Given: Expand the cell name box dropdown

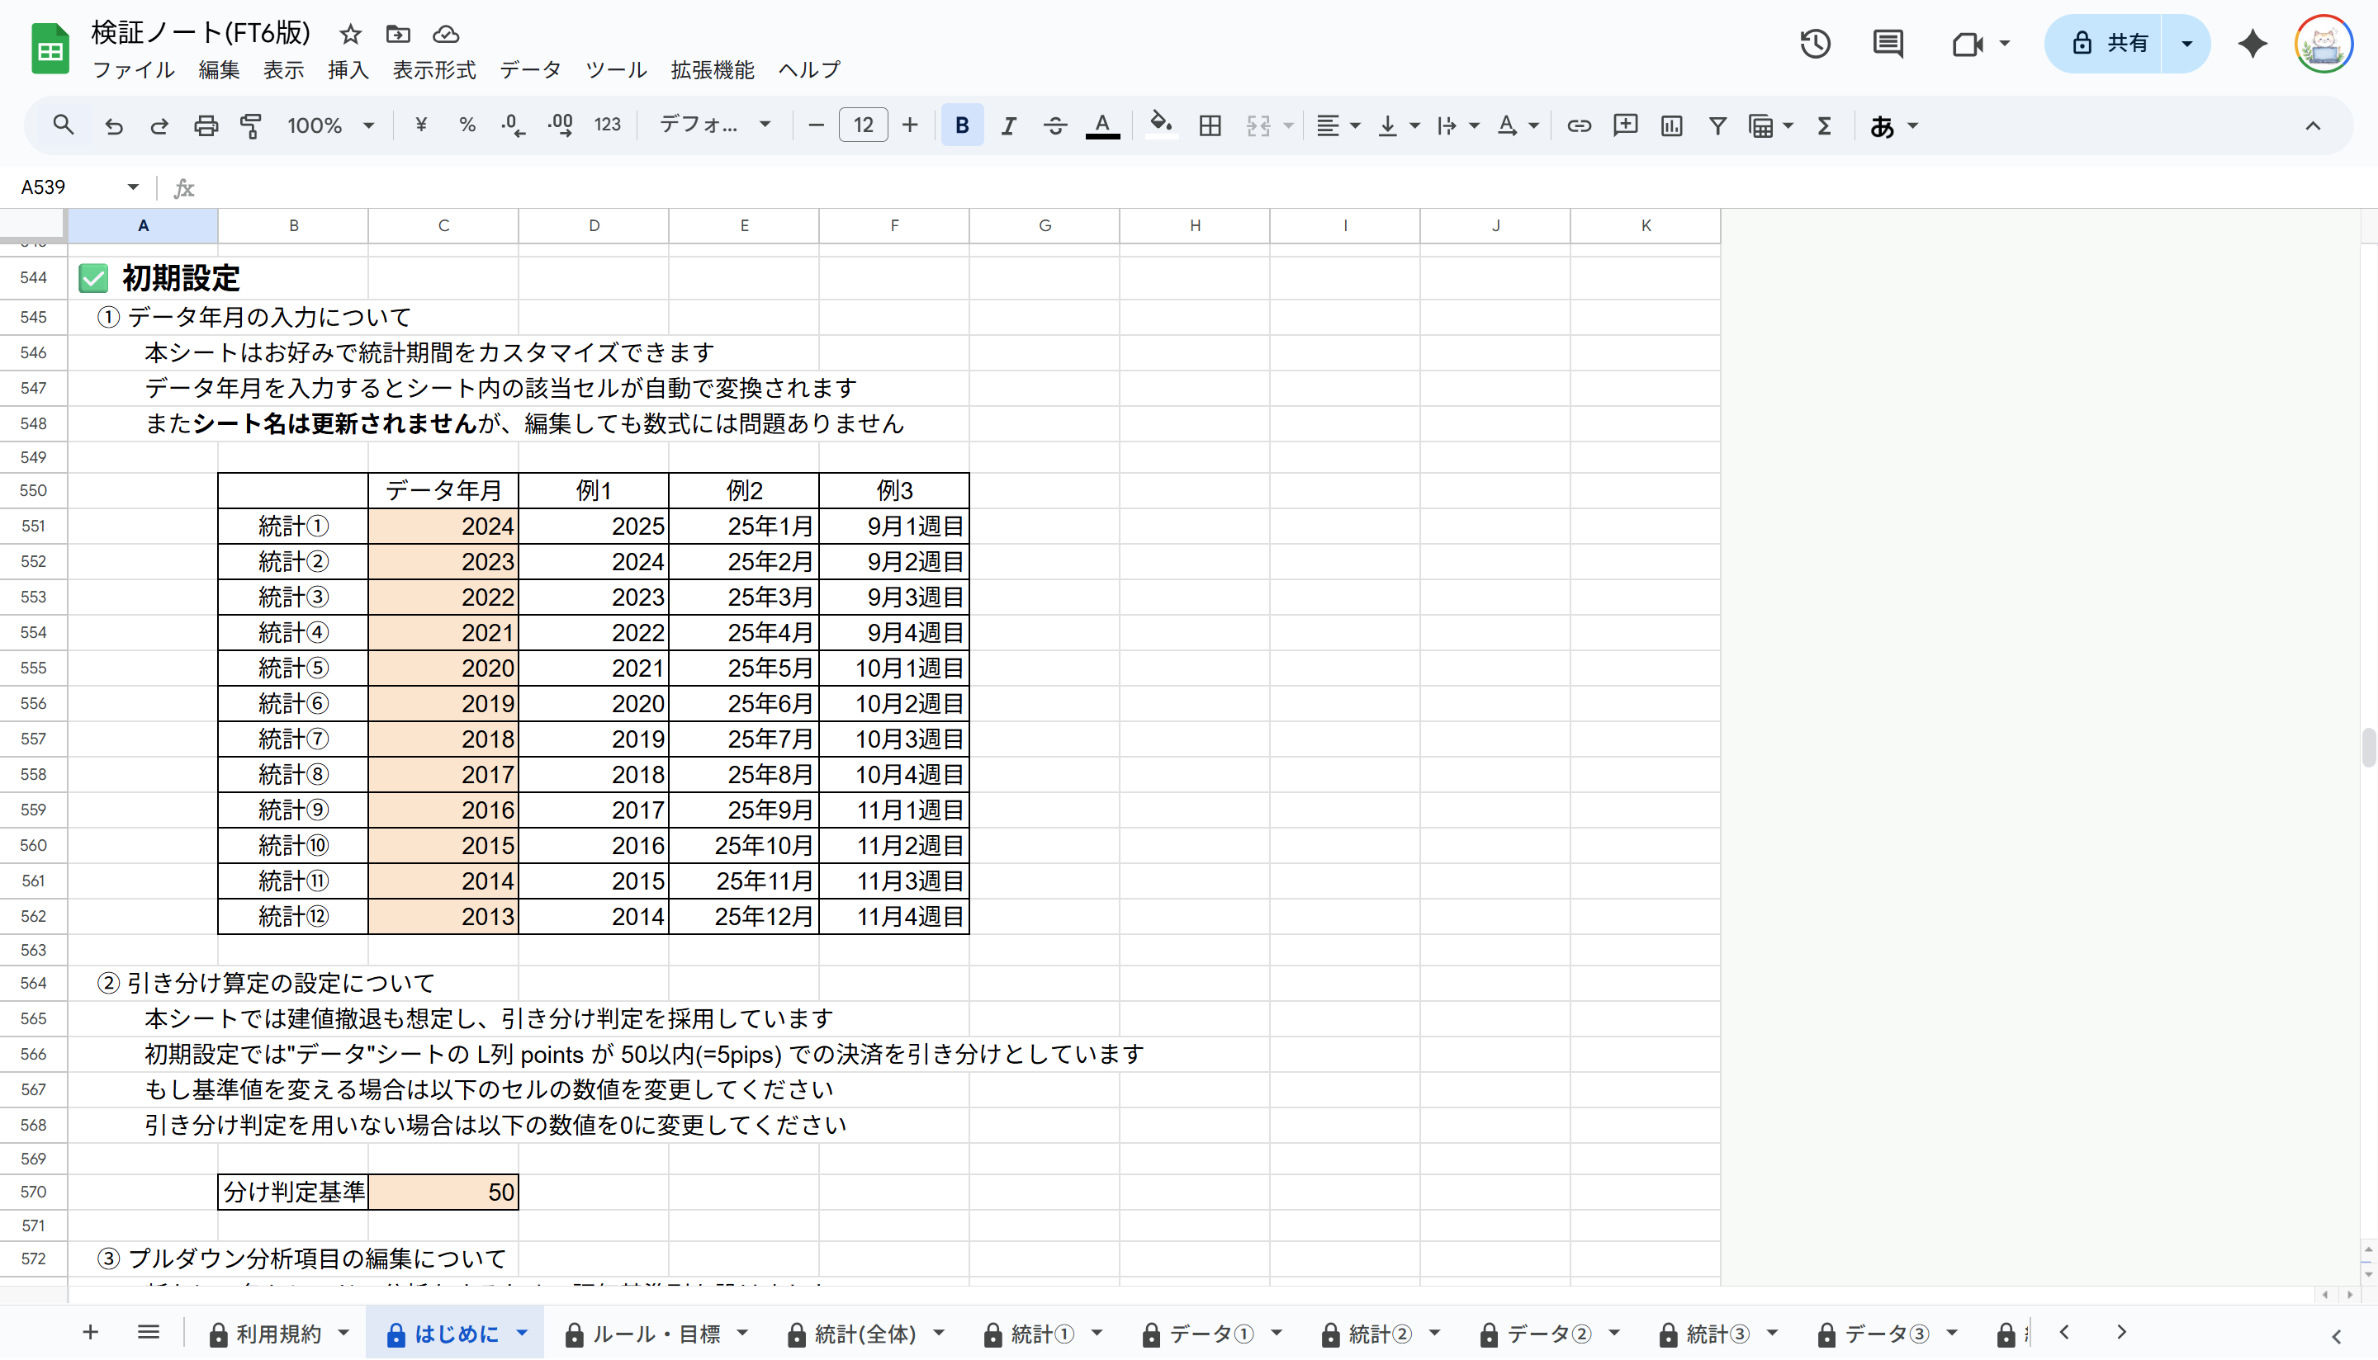Looking at the screenshot, I should 134,188.
